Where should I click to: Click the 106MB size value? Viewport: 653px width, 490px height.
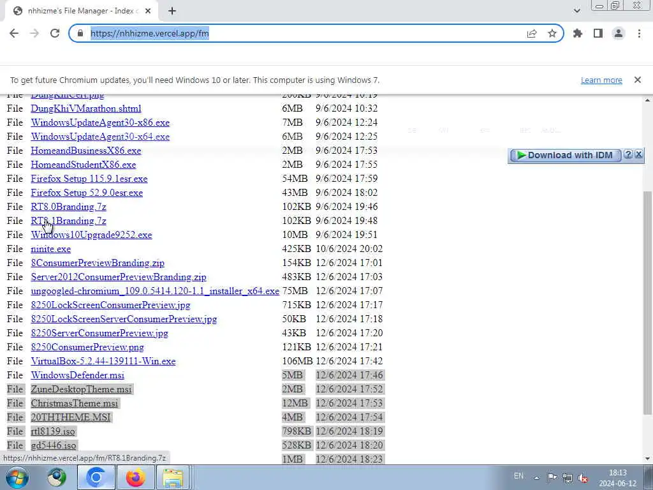(x=297, y=361)
